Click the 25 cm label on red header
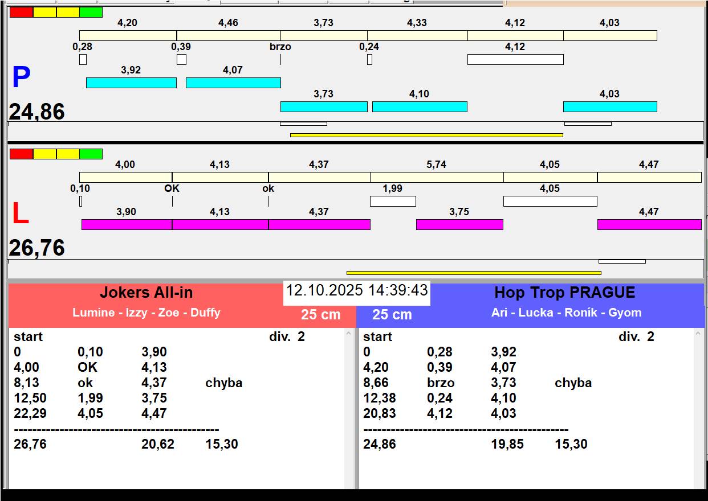This screenshot has height=501, width=708. [321, 315]
